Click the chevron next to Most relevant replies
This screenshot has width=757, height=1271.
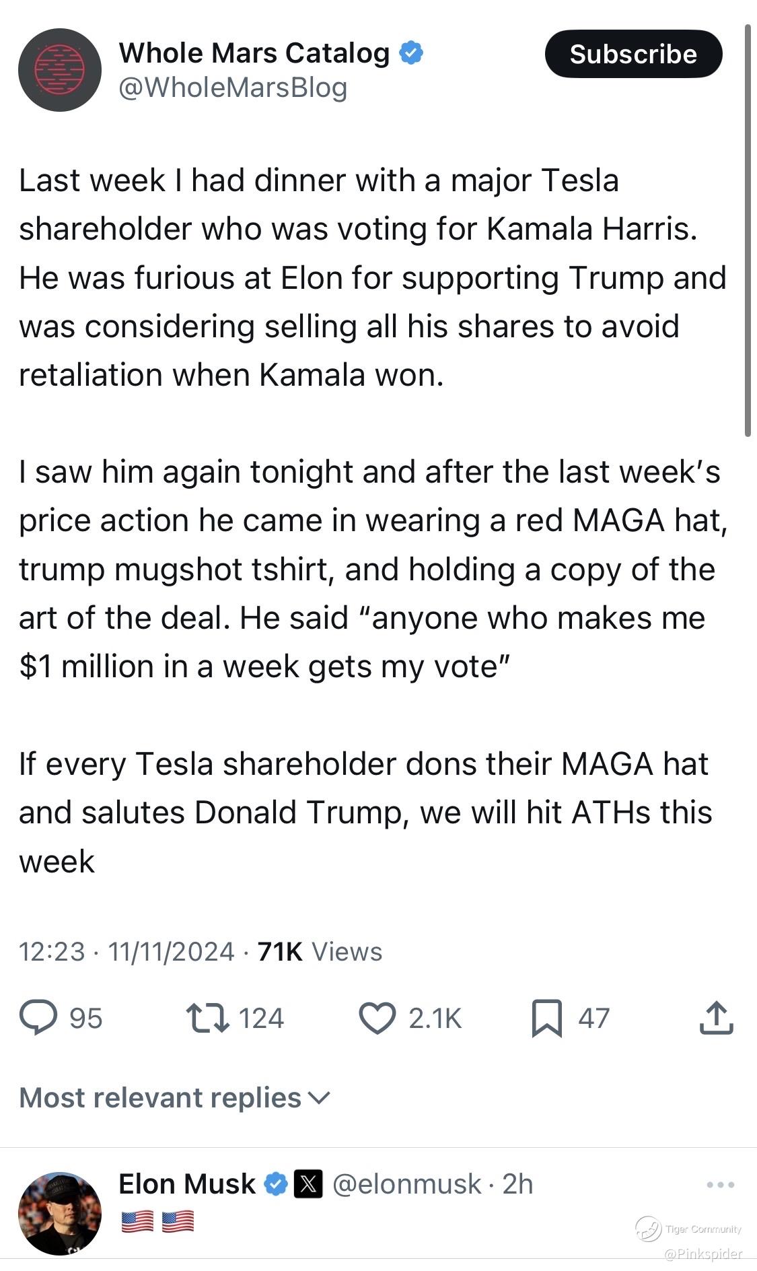(x=319, y=1098)
